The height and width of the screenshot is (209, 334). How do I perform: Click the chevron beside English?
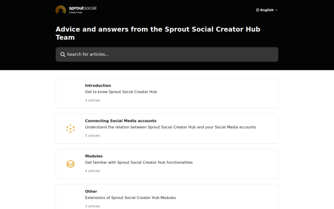tap(277, 10)
